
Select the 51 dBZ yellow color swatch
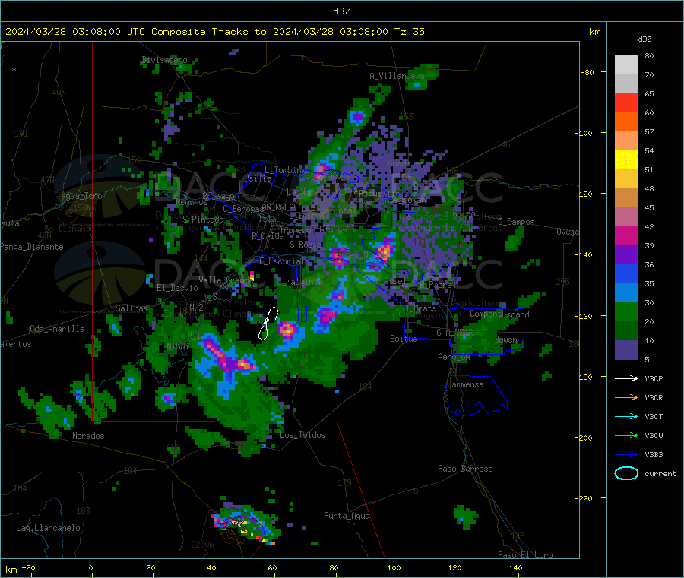(x=626, y=160)
